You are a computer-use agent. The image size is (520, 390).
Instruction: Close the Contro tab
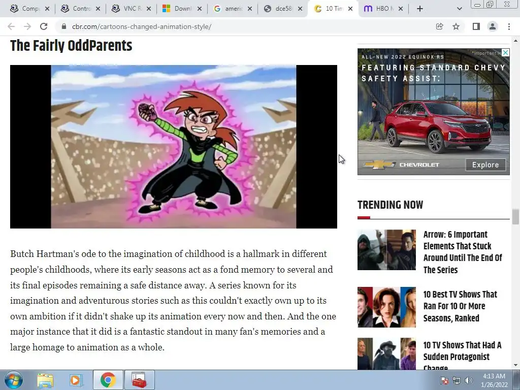[98, 9]
